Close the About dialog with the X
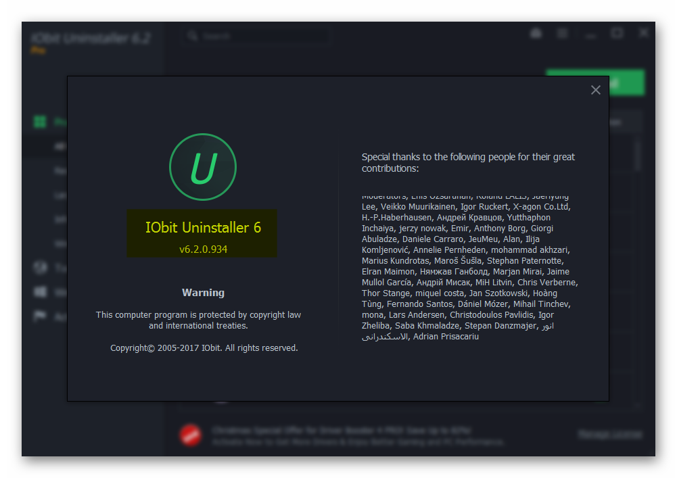Viewport: 677px width, 478px height. (595, 90)
